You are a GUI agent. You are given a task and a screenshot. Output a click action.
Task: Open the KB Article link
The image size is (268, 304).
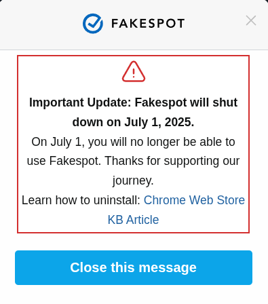point(133,220)
